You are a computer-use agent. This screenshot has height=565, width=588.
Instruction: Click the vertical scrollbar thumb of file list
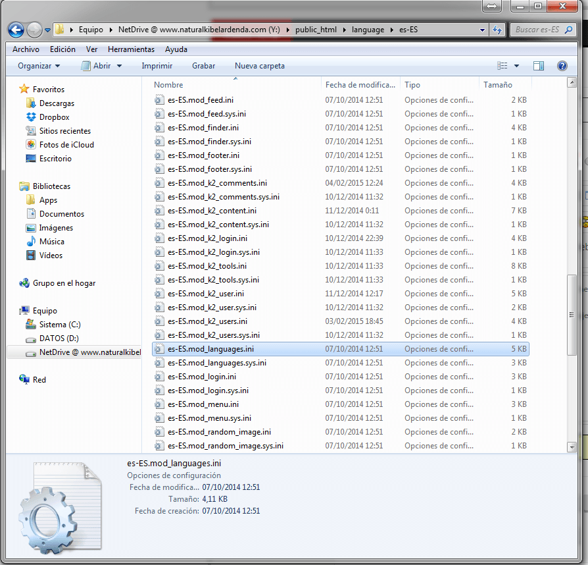pos(572,315)
